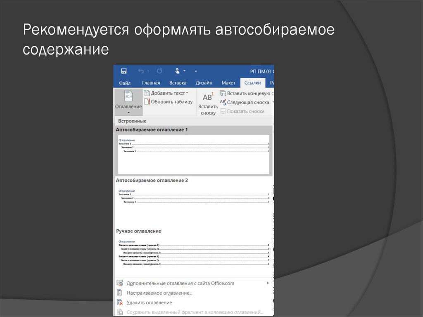Screen dimensions: 423x317
Task: Open the Добавить текст dropdown
Action: (x=187, y=93)
